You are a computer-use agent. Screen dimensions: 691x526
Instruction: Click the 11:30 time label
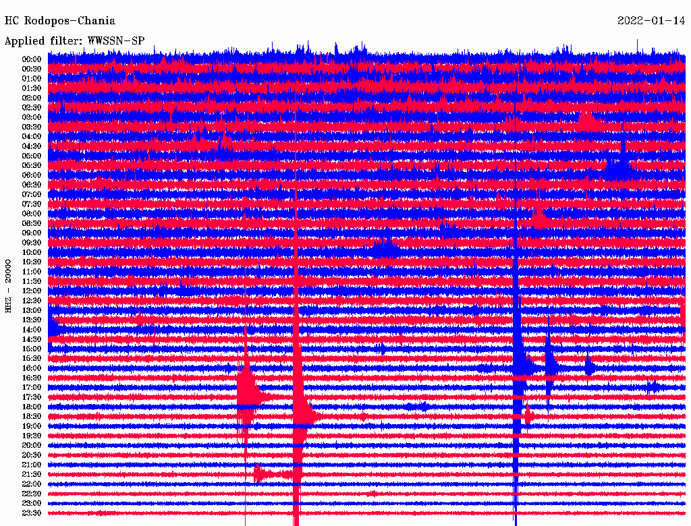[x=31, y=281]
